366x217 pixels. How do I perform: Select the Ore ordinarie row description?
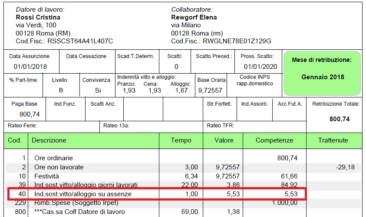(53, 159)
